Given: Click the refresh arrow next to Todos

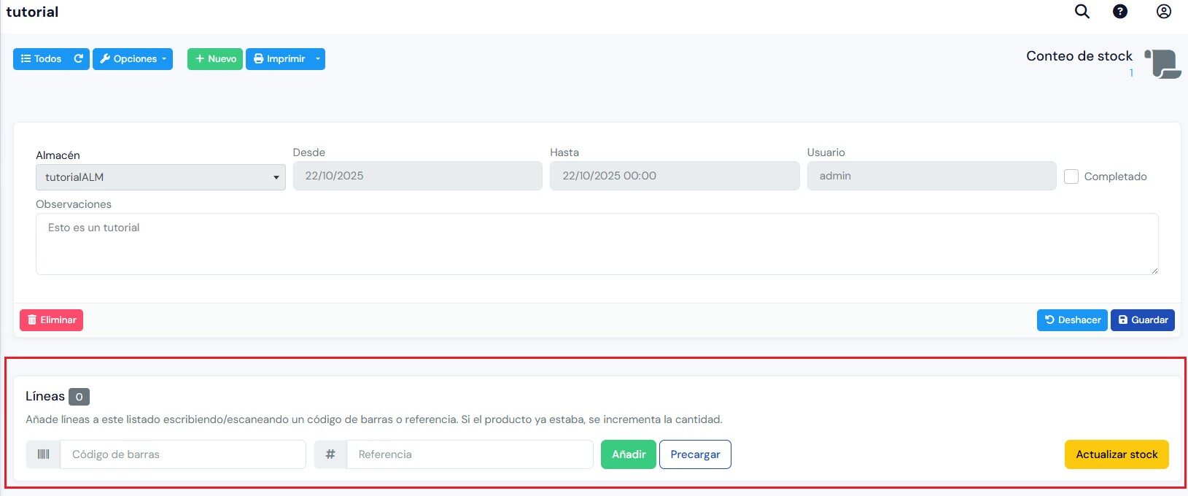Looking at the screenshot, I should click(79, 59).
